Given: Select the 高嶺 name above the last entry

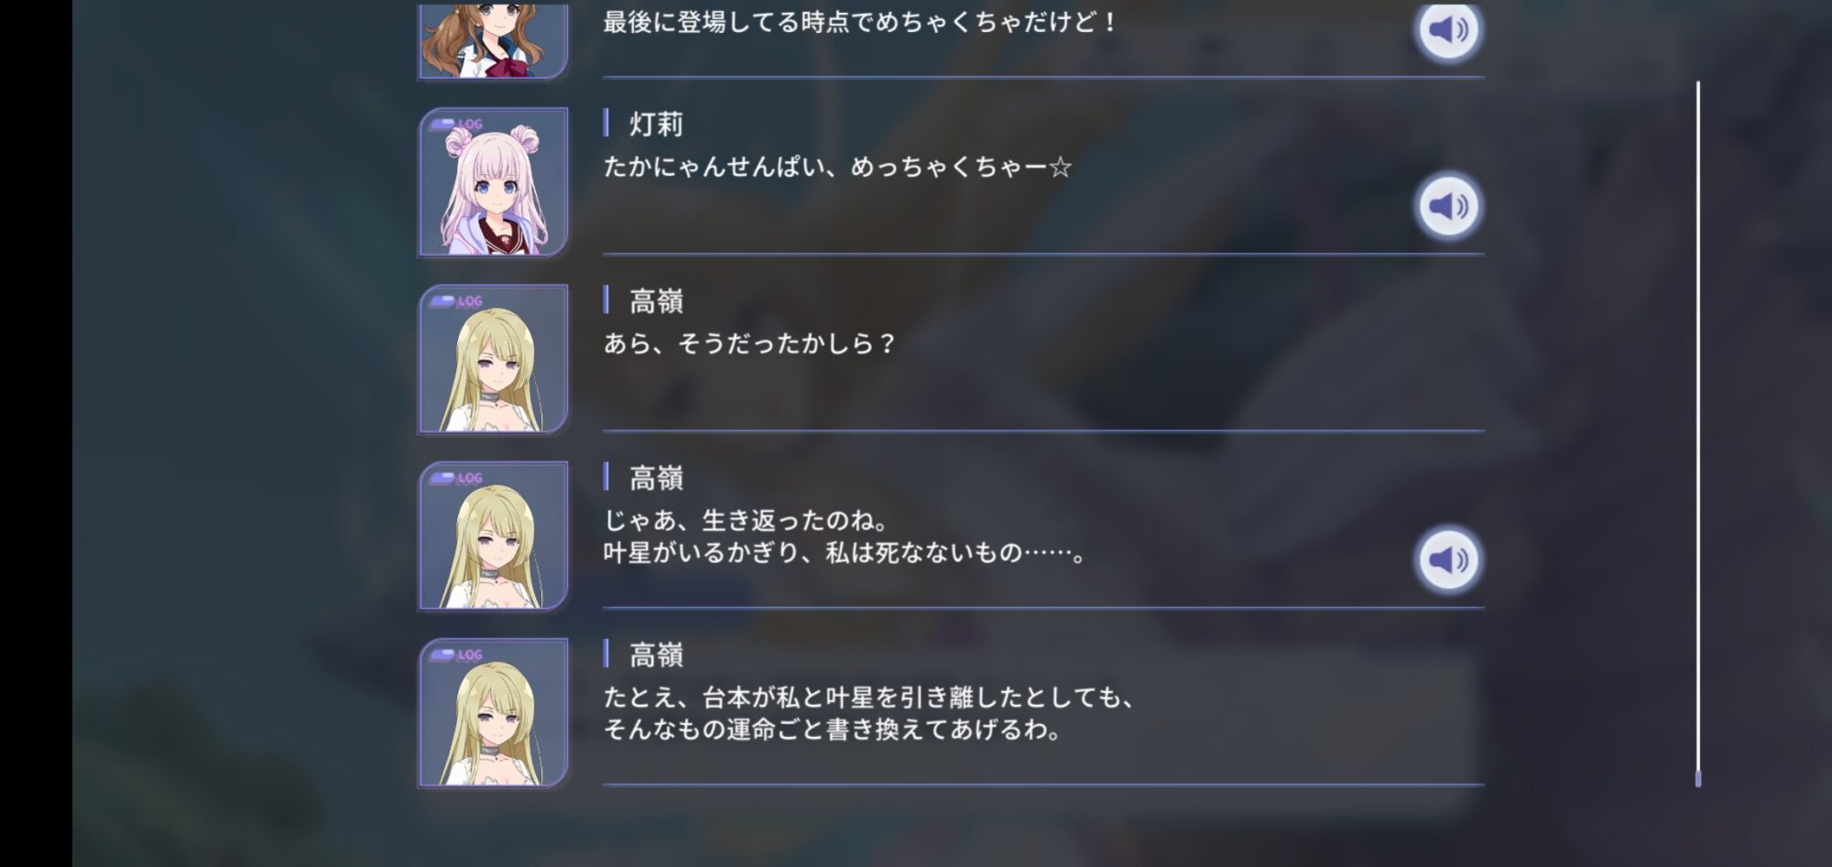Looking at the screenshot, I should click(x=656, y=654).
